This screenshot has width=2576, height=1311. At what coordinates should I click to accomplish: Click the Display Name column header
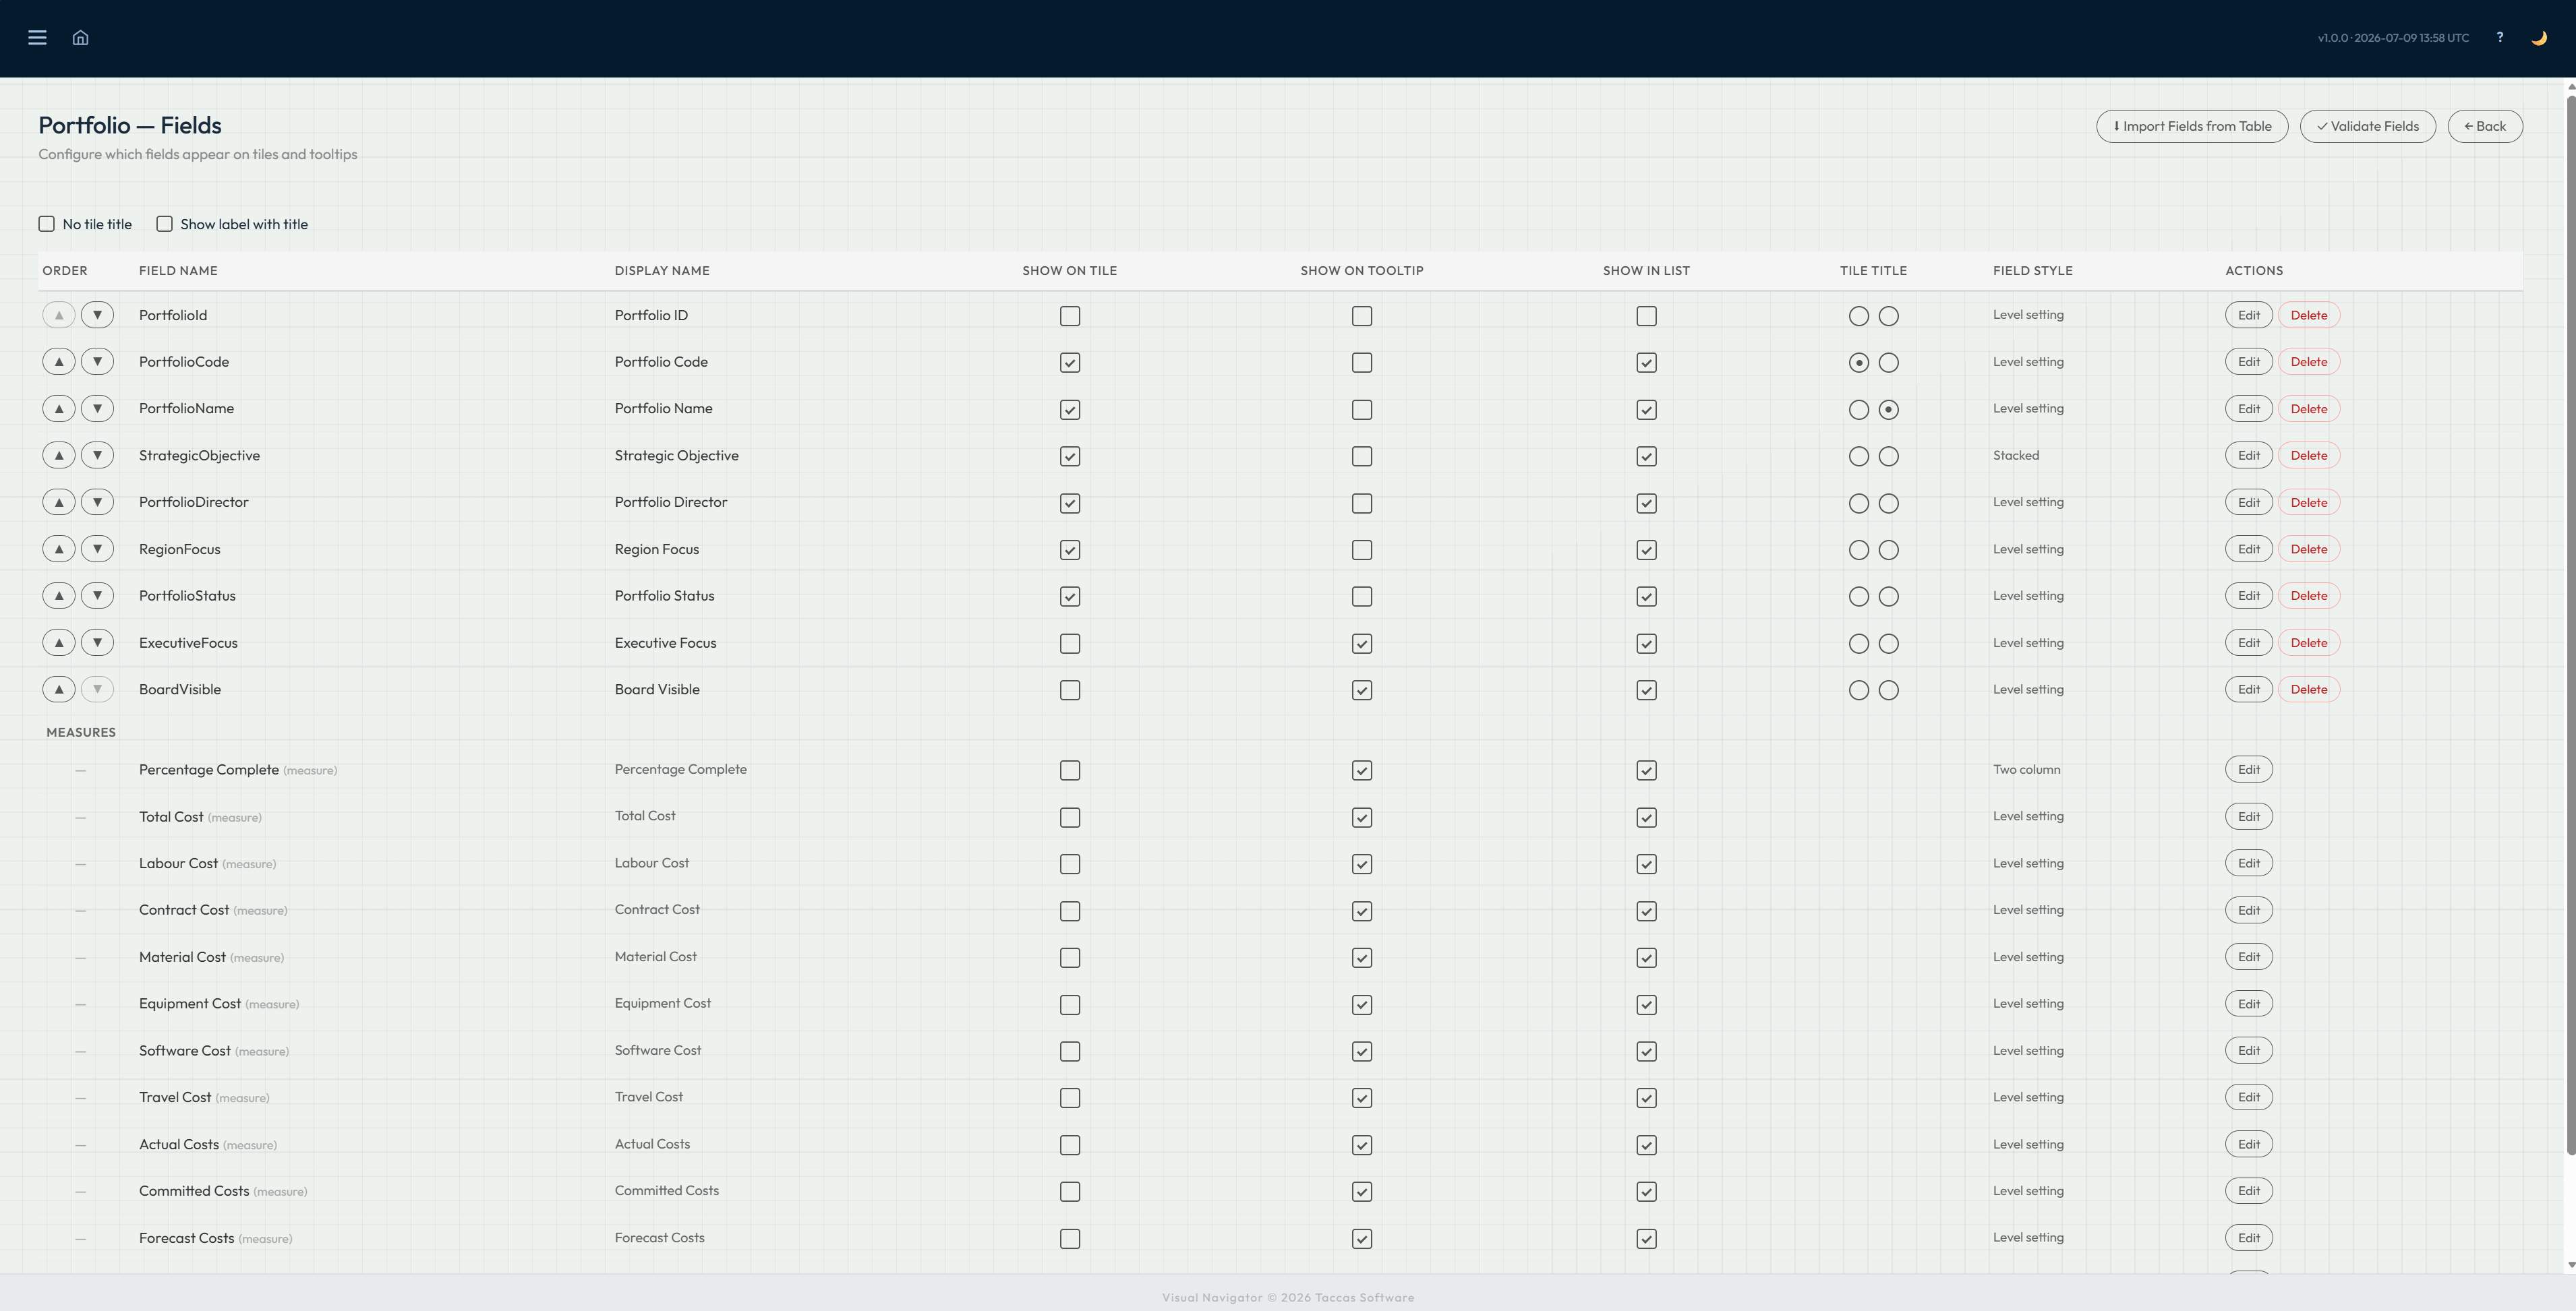[x=662, y=271]
